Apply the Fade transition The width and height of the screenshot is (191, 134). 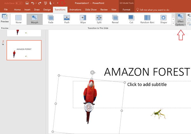coord(51,19)
